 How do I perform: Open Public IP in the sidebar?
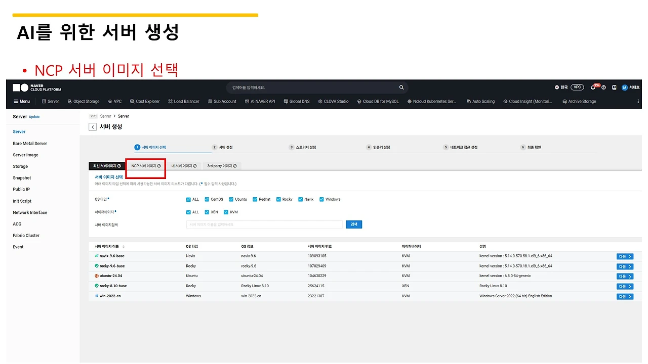(x=21, y=190)
